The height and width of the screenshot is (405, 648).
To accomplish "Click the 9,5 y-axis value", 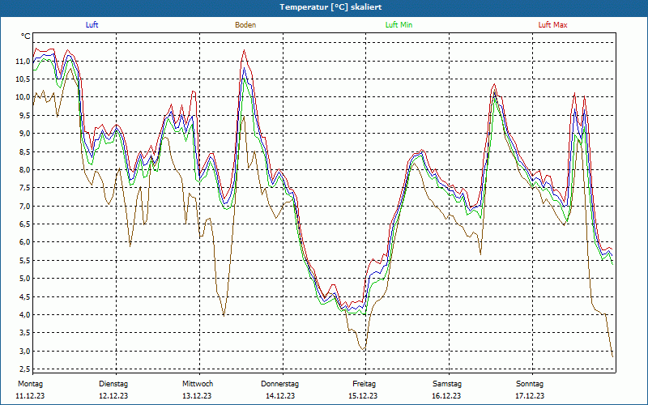I will click(24, 115).
